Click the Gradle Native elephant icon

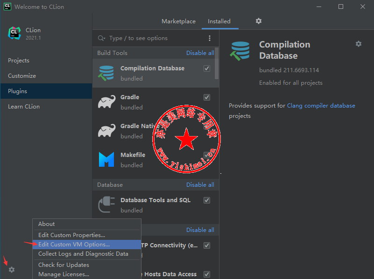tap(106, 130)
